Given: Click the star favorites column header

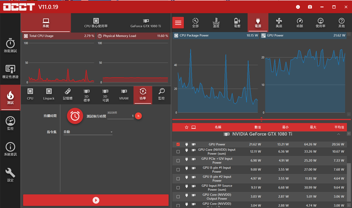Looking at the screenshot, I should [186, 127].
